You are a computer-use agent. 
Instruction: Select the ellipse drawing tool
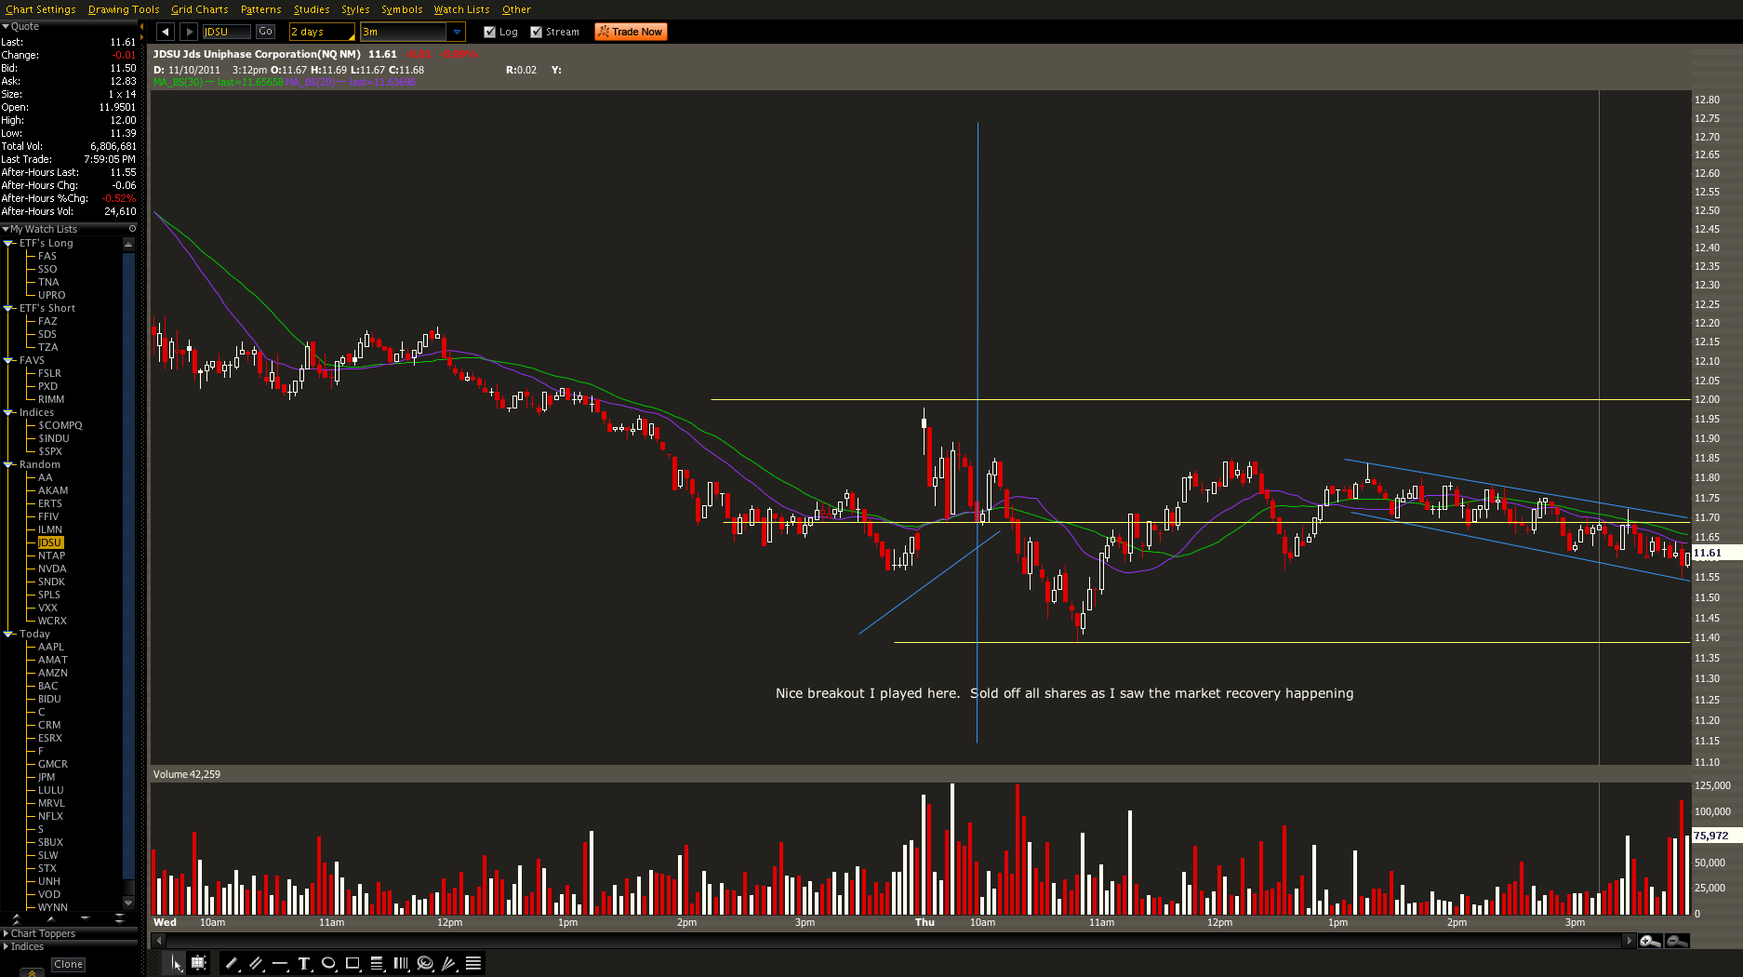click(x=328, y=964)
